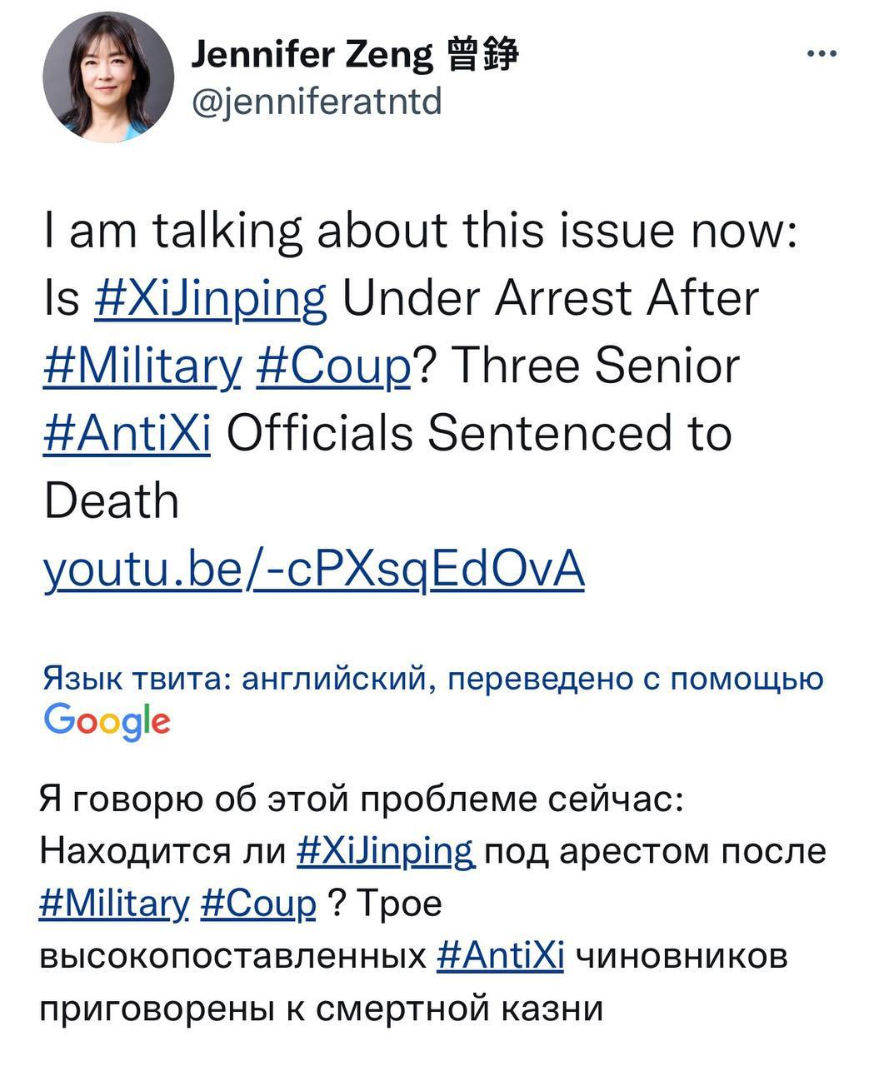Click the word 'Death' in the tweet
This screenshot has height=1066, width=884.
pyautogui.click(x=111, y=501)
